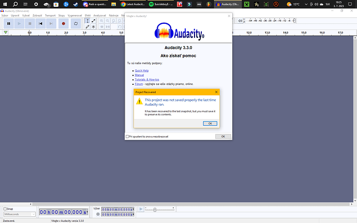Click the Play button in transport toolbar
This screenshot has height=223, width=357.
pyautogui.click(x=19, y=23)
